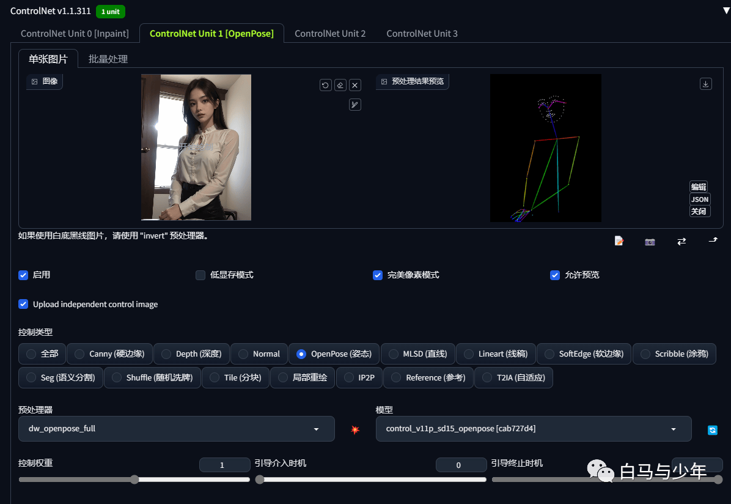
Task: Switch to ControlNet Unit 1 [OpenPose] tab
Action: click(x=211, y=34)
